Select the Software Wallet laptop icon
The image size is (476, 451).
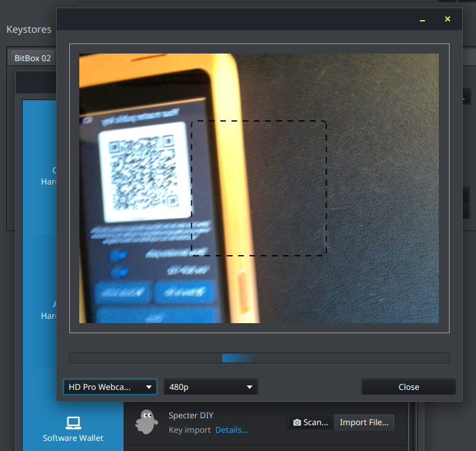73,423
